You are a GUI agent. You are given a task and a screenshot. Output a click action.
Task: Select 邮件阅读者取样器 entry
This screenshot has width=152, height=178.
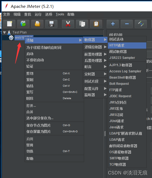coord(127,146)
